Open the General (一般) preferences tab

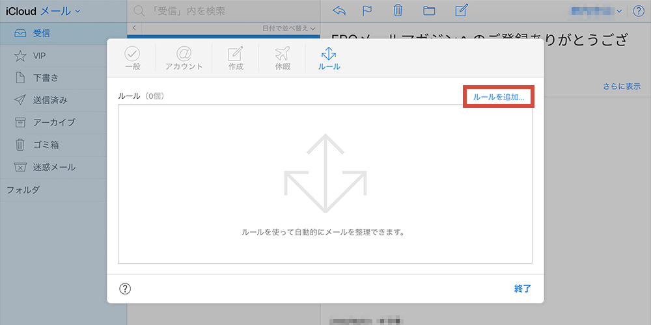(132, 58)
